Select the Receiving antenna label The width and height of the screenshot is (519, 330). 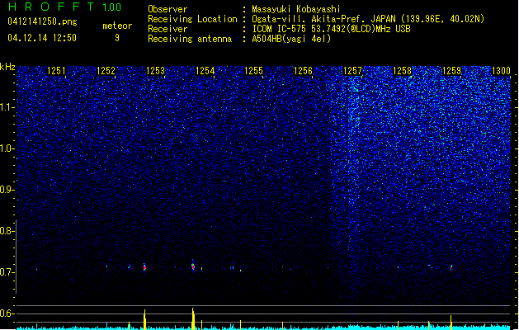[190, 39]
